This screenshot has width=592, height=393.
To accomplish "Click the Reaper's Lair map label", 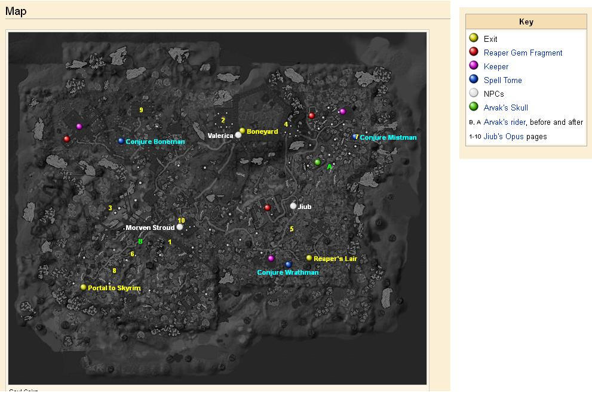I will [335, 259].
